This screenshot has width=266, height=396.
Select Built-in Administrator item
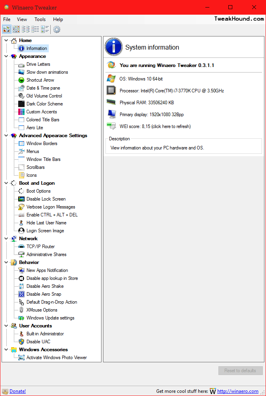45,334
